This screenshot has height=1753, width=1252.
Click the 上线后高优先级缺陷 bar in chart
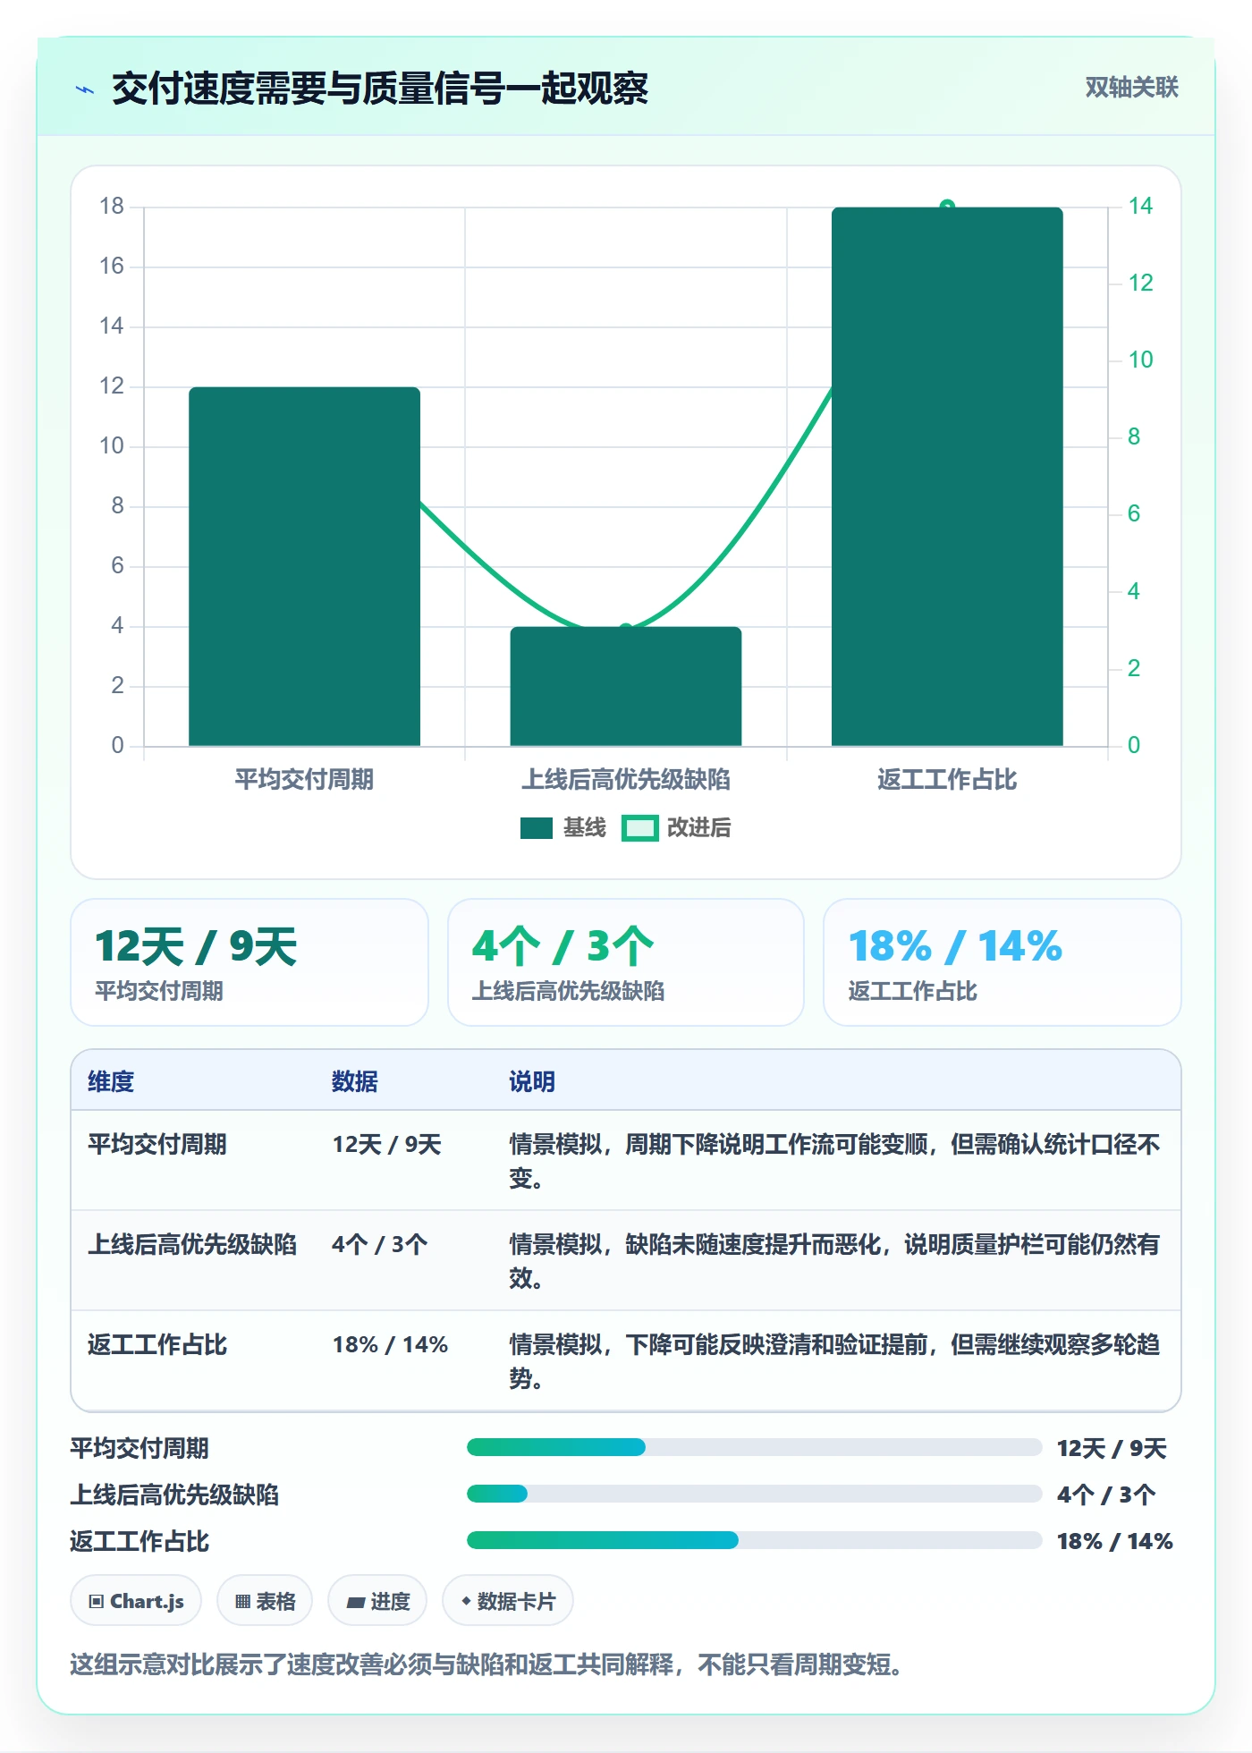pos(626,686)
